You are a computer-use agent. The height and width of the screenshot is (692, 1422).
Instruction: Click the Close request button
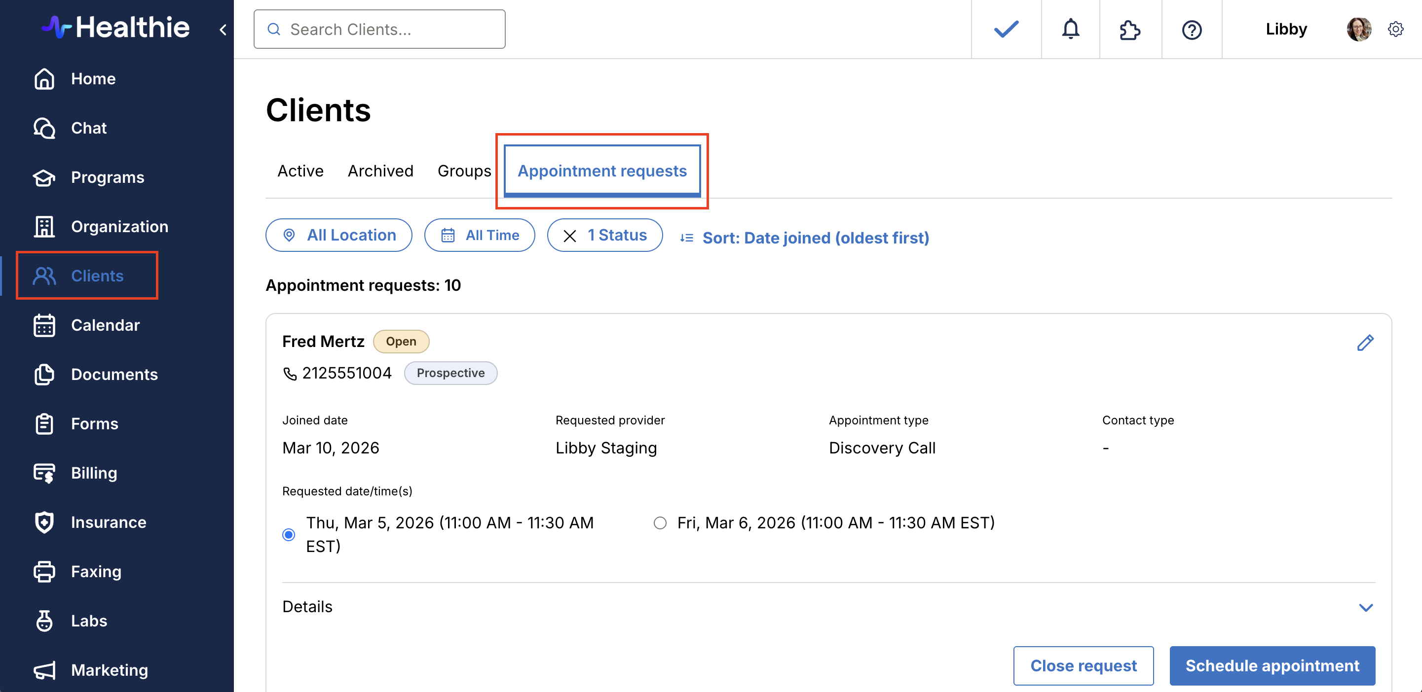pyautogui.click(x=1083, y=665)
